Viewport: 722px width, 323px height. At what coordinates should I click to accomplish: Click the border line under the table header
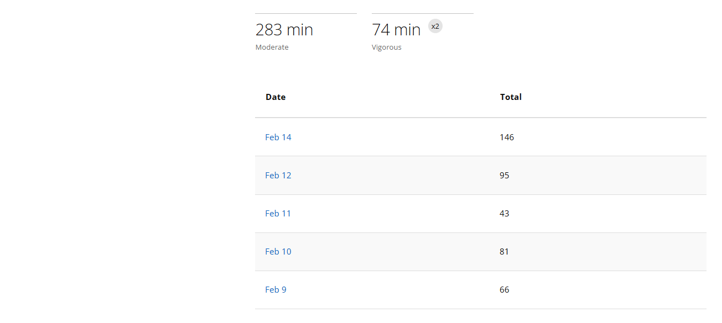pos(480,118)
